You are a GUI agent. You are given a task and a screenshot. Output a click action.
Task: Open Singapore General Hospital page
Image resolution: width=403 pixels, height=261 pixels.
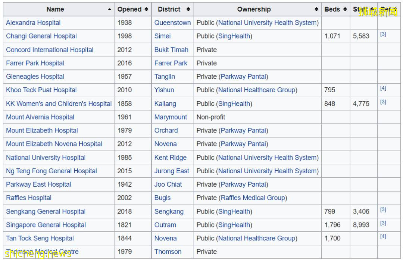tap(46, 225)
